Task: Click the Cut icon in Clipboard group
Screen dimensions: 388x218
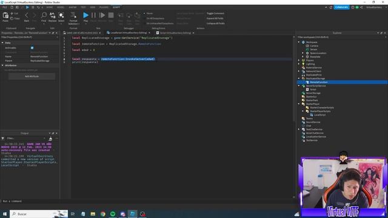Action: click(12, 13)
